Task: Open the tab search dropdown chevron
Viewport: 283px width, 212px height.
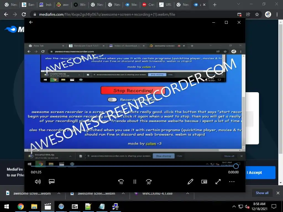Action: (x=239, y=4)
